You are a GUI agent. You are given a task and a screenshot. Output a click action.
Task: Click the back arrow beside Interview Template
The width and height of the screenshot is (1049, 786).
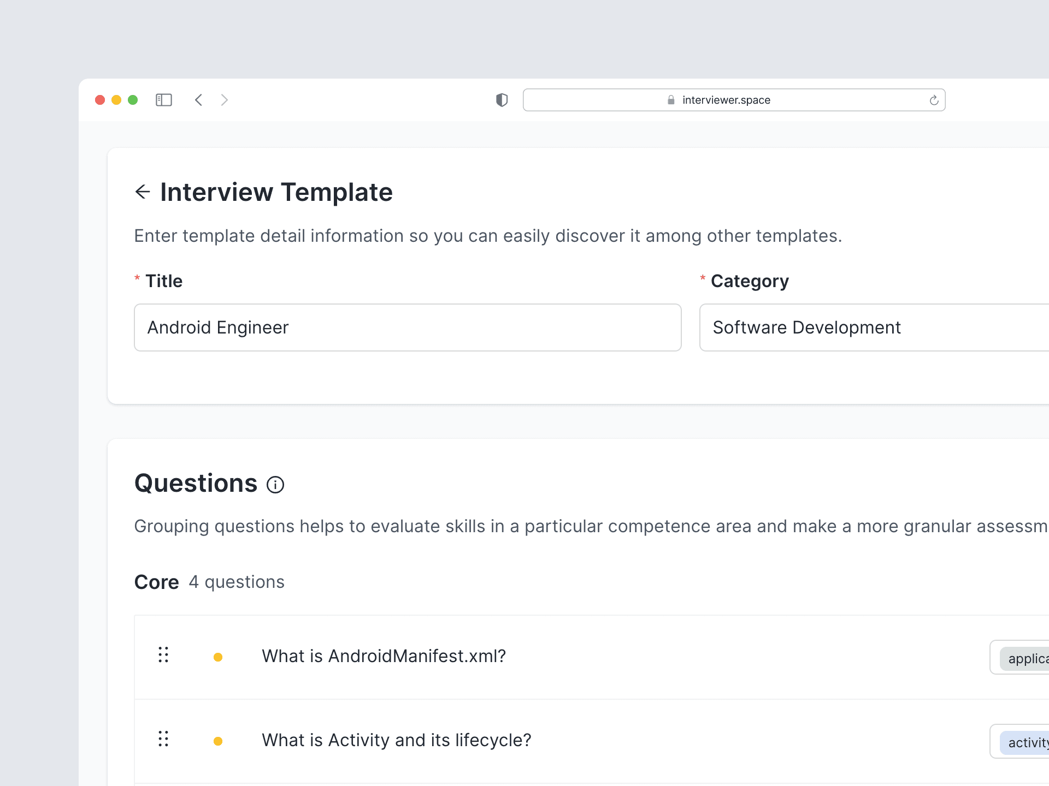click(143, 192)
